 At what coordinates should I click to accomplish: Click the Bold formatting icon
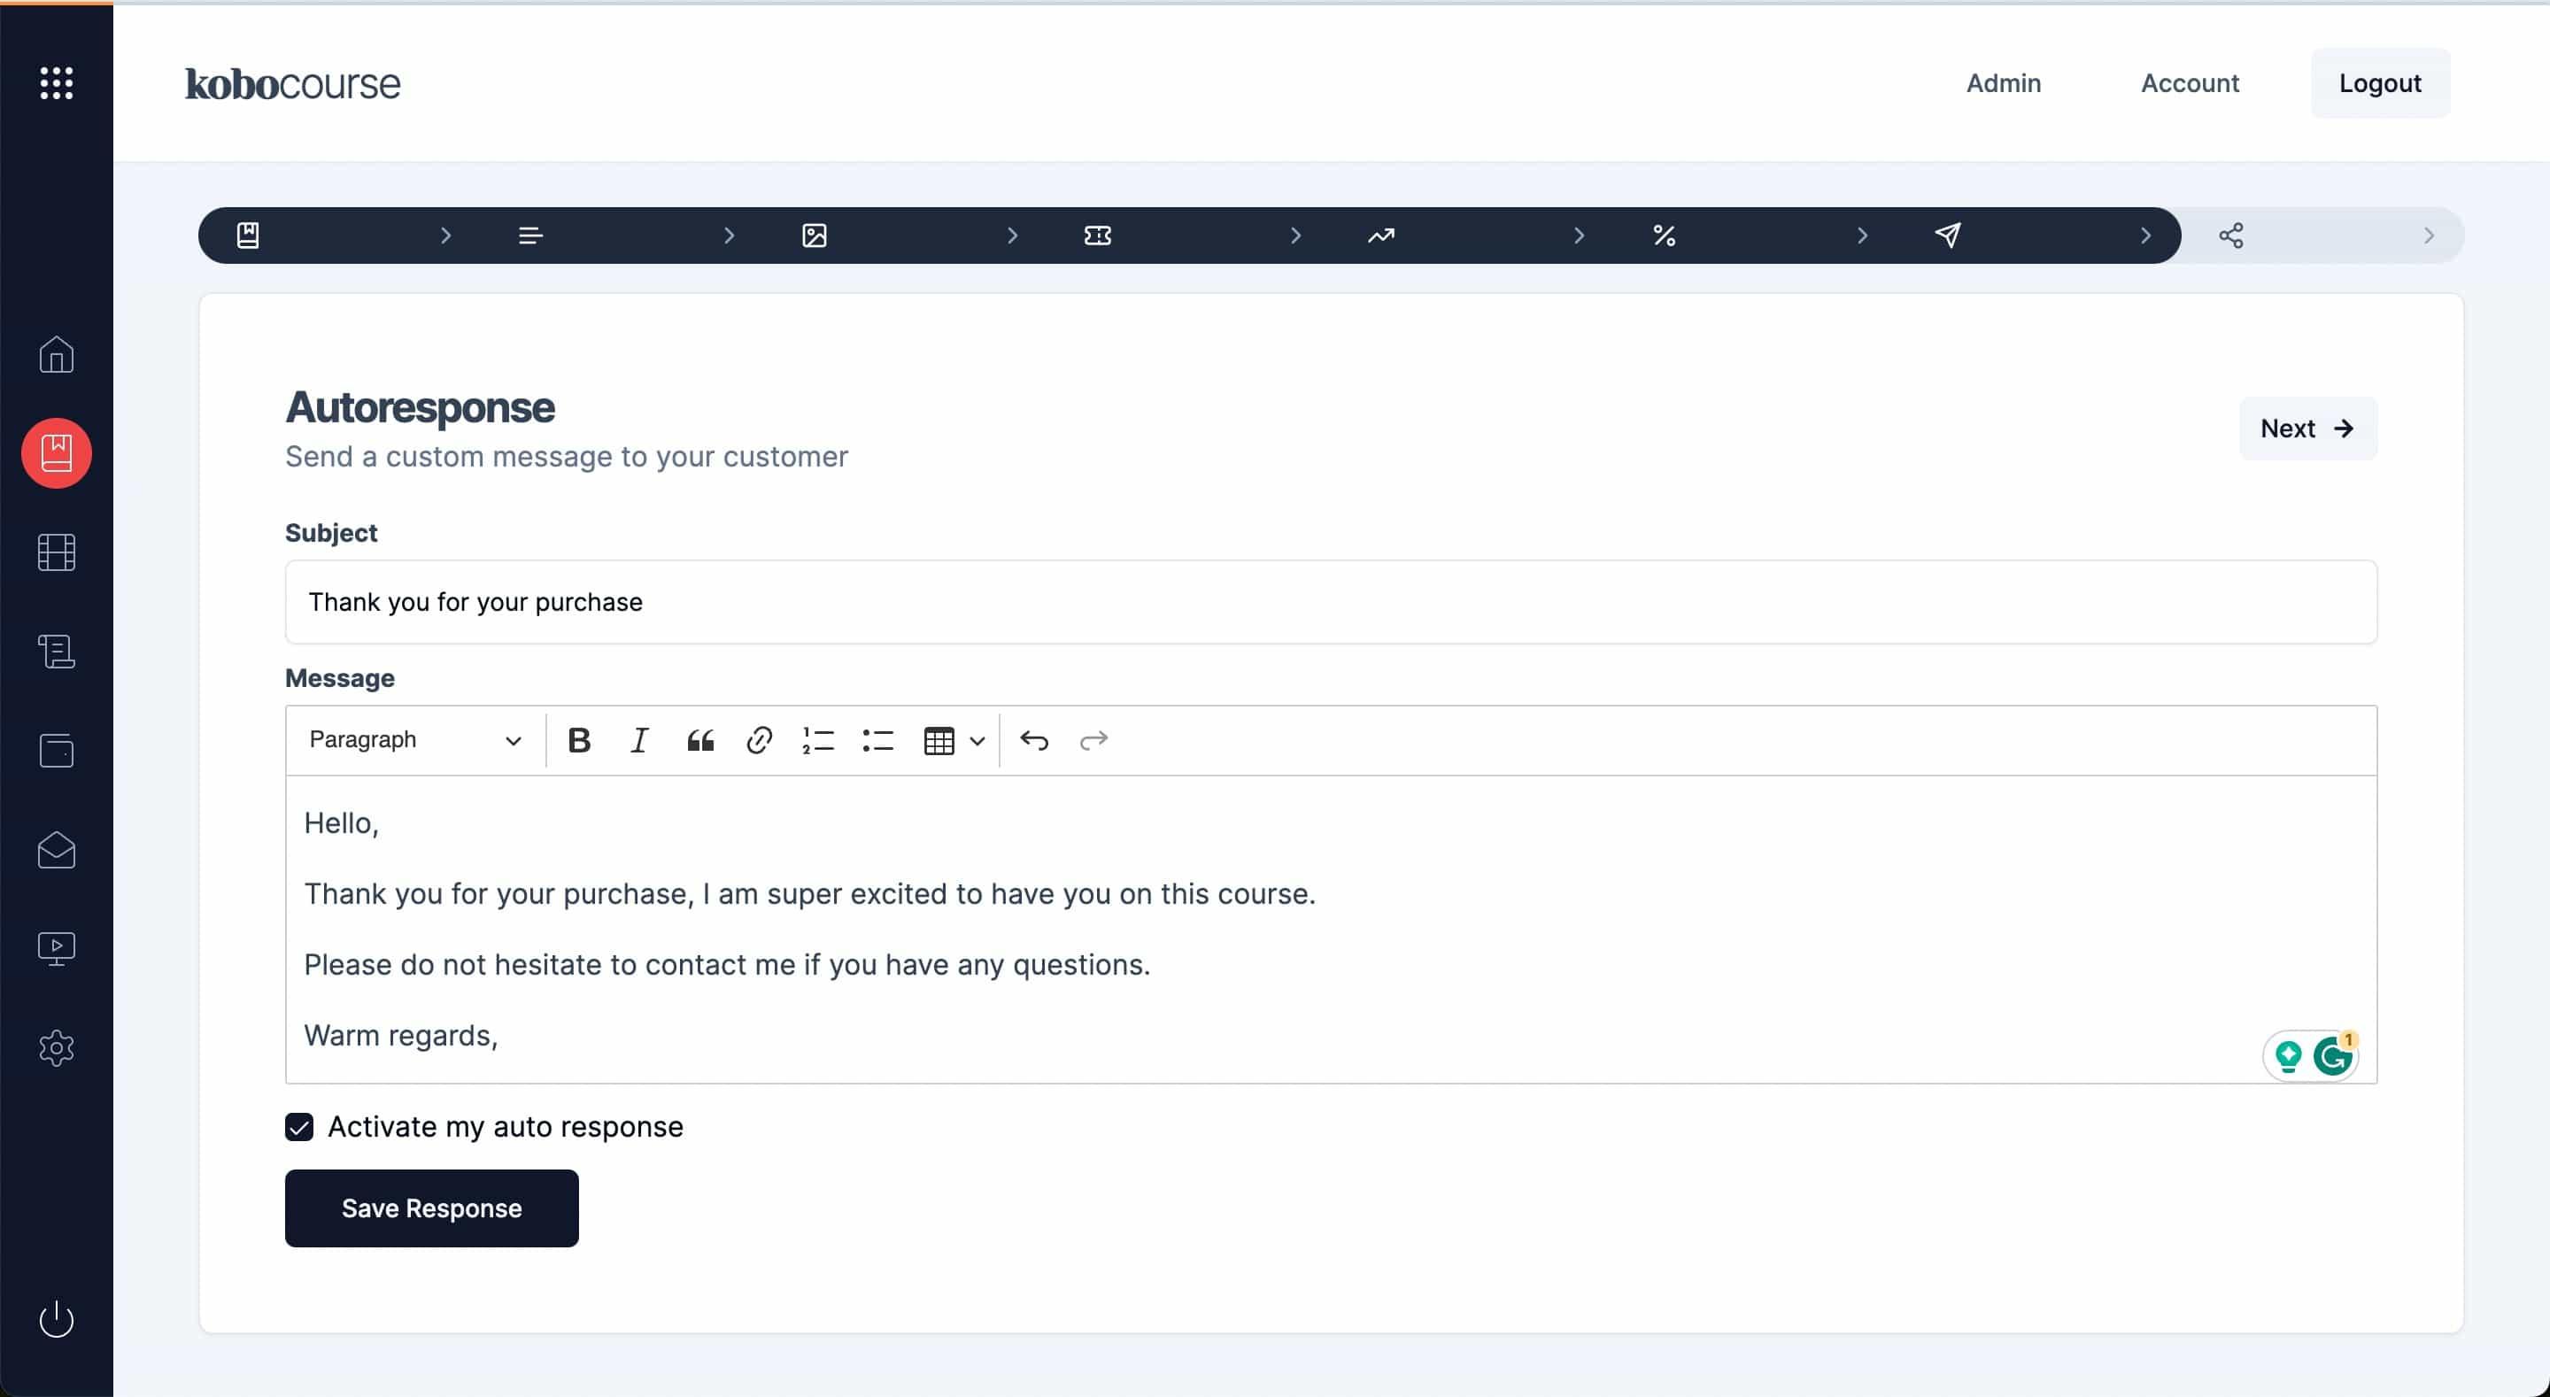(579, 741)
